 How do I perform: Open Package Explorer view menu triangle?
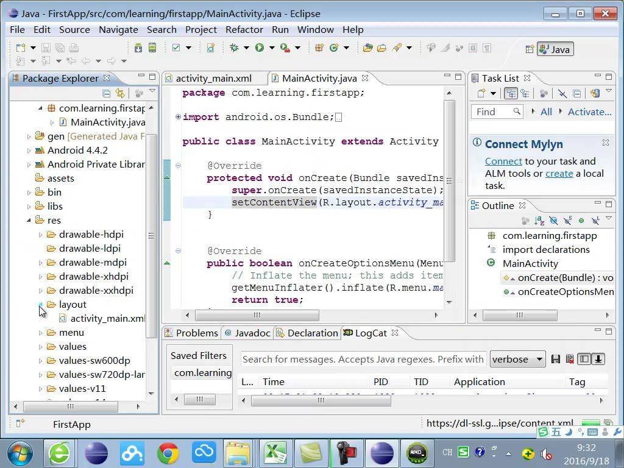152,91
